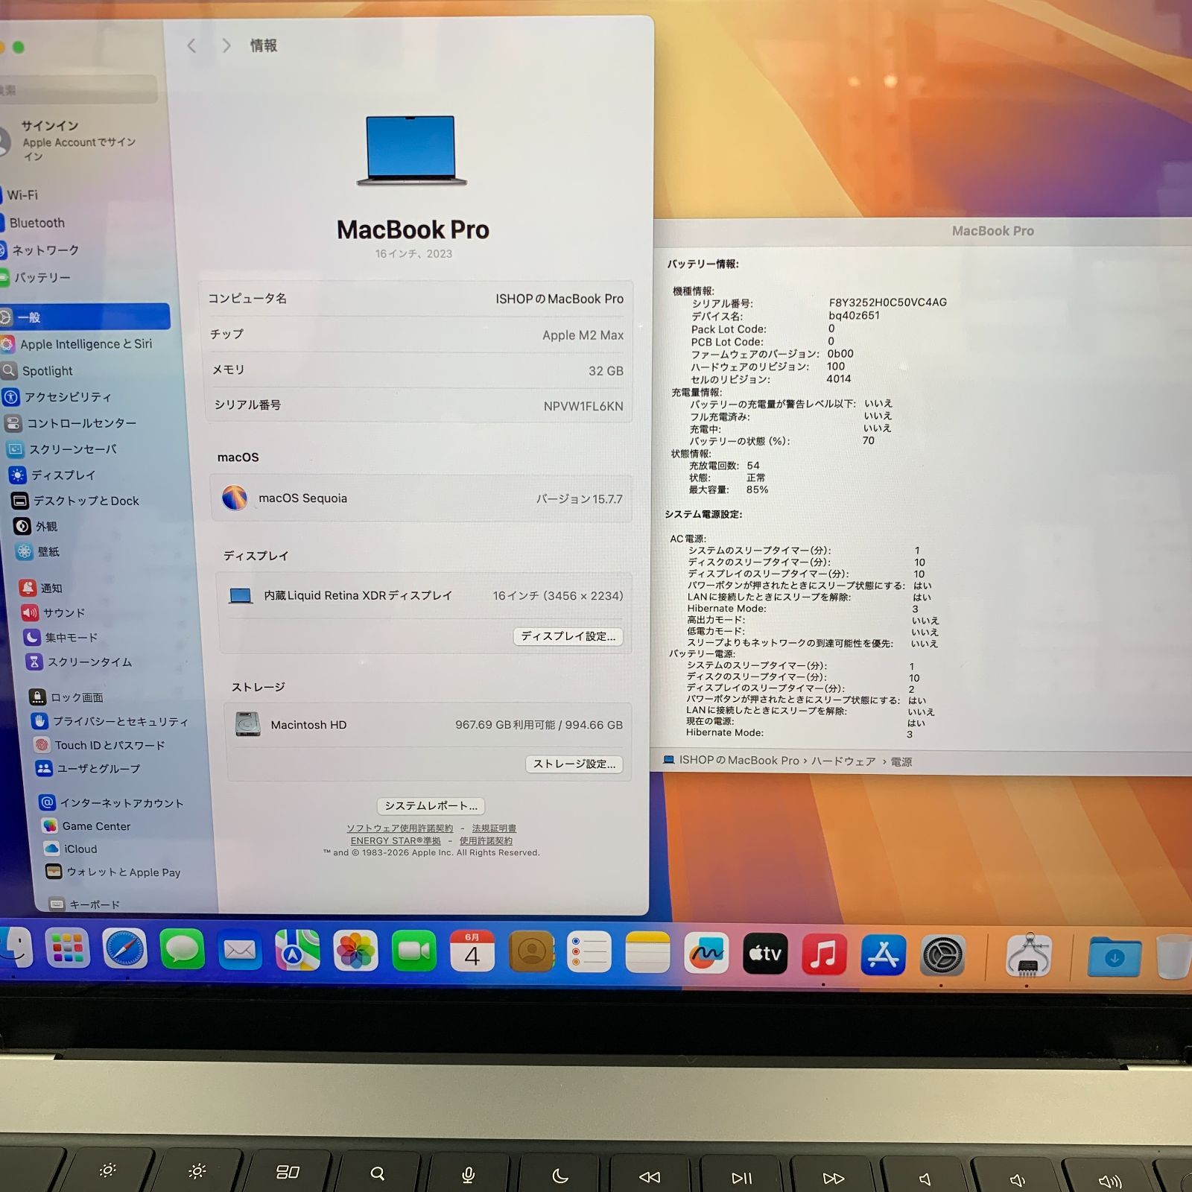Open Reminders in the Dock

coord(589,952)
